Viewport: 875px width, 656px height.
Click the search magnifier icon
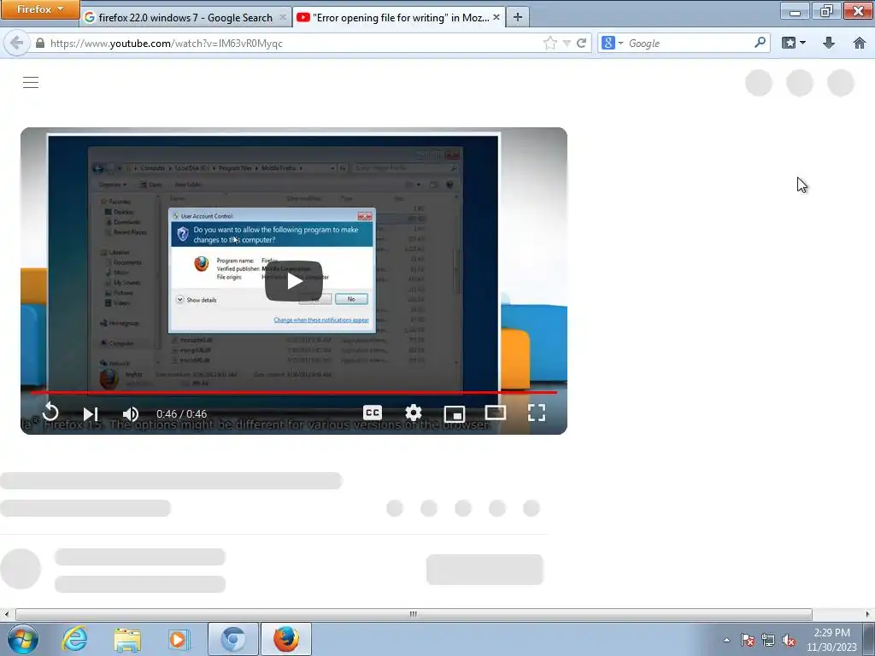point(760,43)
